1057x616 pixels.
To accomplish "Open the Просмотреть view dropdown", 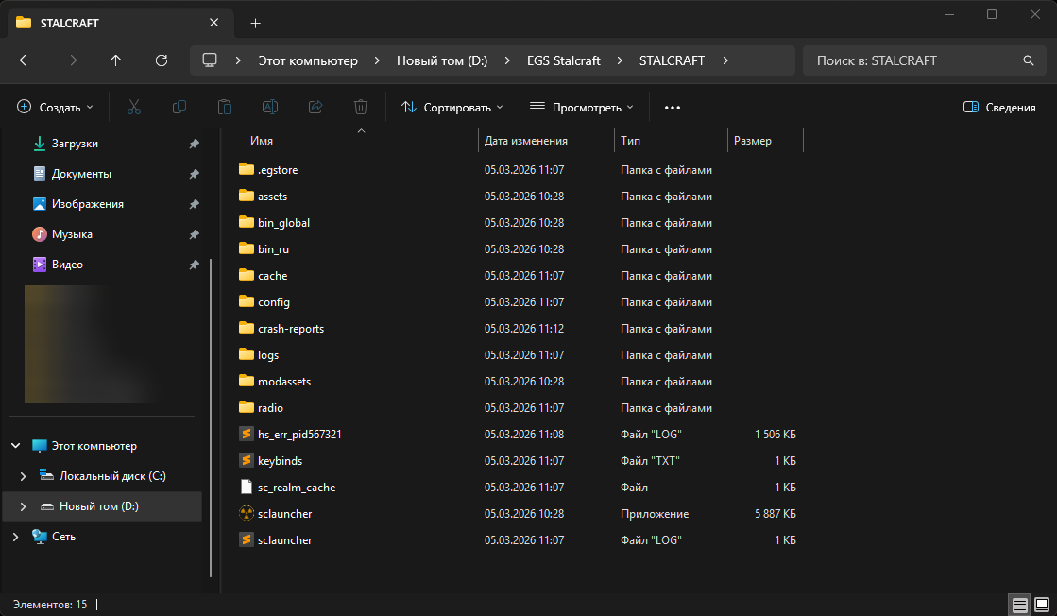I will point(581,108).
